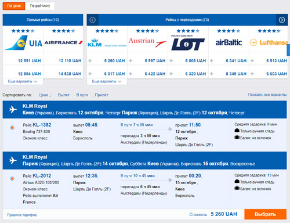Expand more variants under connecting flights
290x223 pixels.
(x=107, y=81)
